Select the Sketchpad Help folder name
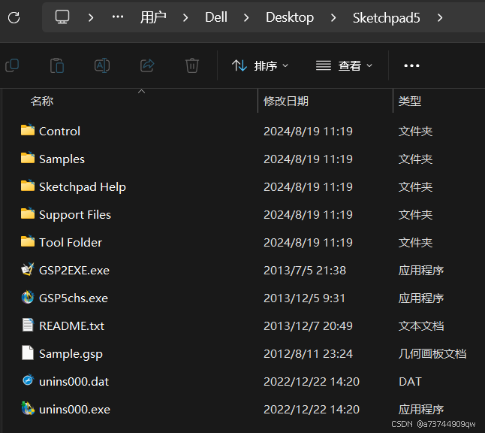 [x=83, y=187]
